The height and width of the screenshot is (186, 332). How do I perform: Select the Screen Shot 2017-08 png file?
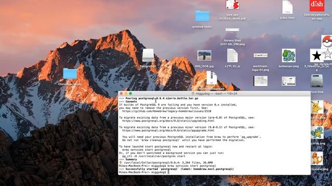click(x=232, y=30)
